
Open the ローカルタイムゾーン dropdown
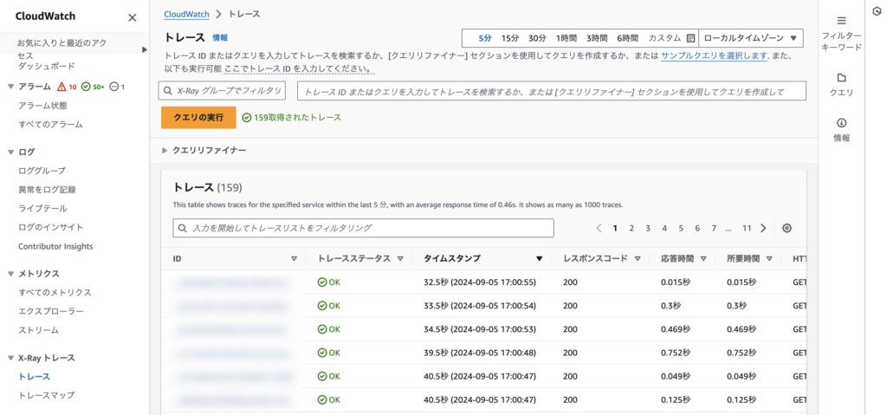click(751, 38)
